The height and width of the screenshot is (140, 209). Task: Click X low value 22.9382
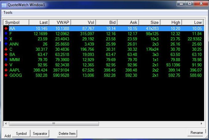(x=195, y=39)
